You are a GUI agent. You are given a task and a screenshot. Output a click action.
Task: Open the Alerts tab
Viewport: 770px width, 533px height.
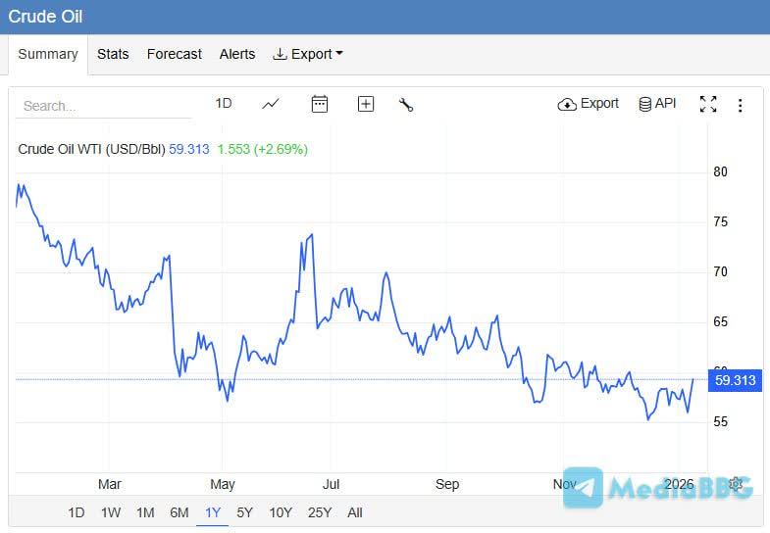237,54
